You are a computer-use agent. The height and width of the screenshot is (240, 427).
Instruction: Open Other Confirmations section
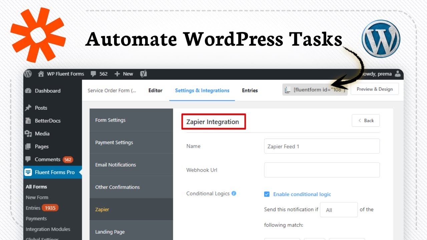[x=131, y=187]
